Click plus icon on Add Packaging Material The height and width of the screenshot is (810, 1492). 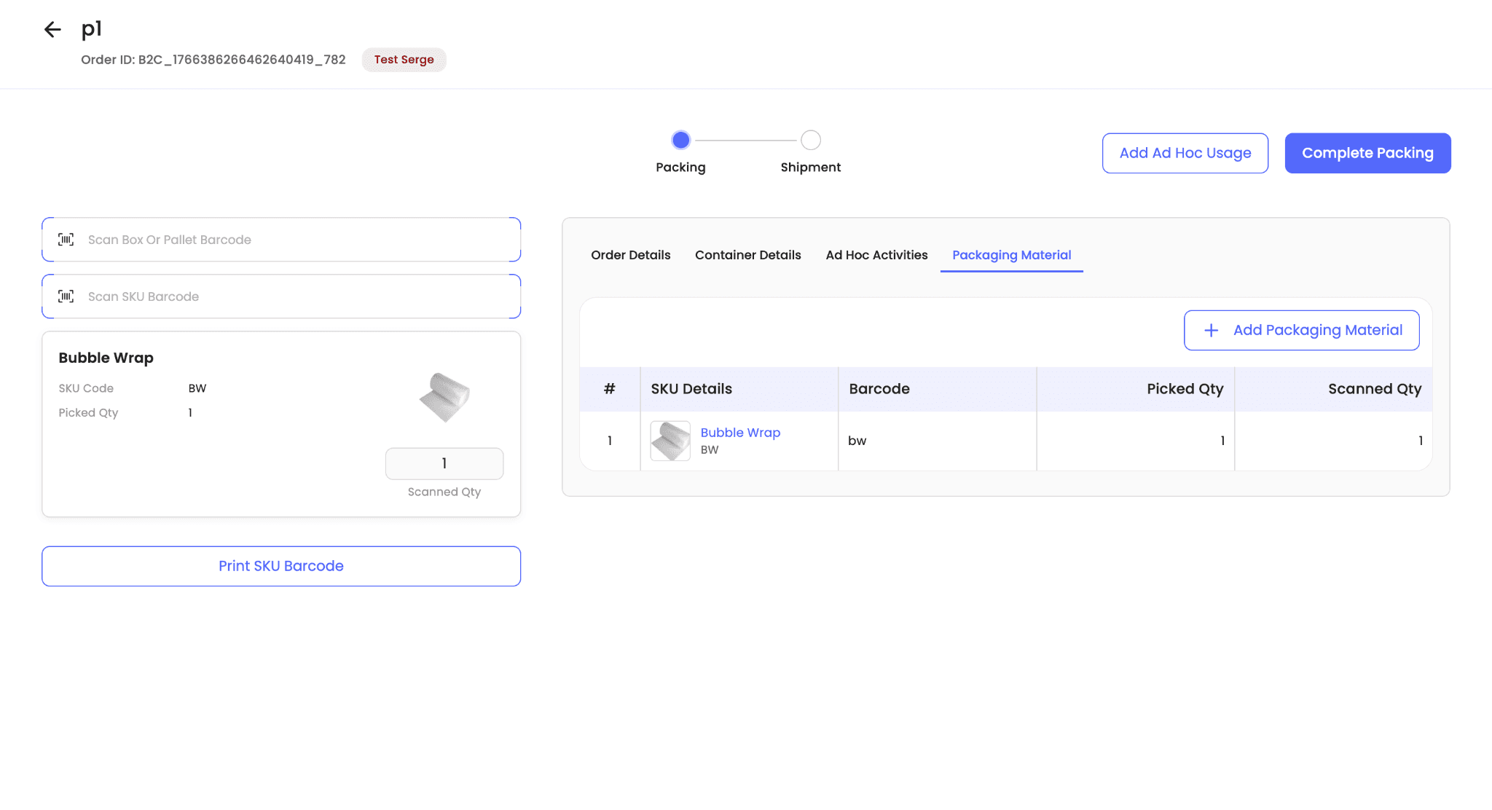[1211, 331]
